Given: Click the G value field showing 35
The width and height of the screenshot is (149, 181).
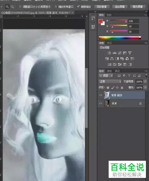Looking at the screenshot, I should [x=133, y=26].
